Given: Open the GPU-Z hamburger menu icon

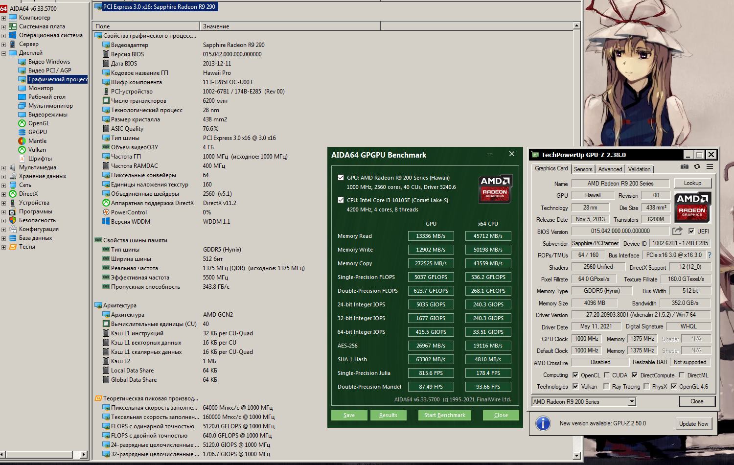Looking at the screenshot, I should 710,167.
